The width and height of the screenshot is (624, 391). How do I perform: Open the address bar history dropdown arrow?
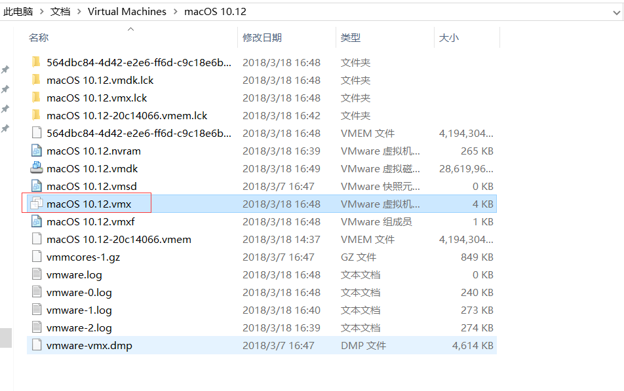click(x=616, y=12)
